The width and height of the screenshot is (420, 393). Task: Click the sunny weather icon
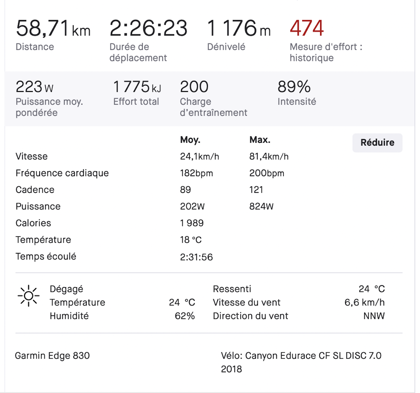pyautogui.click(x=29, y=296)
